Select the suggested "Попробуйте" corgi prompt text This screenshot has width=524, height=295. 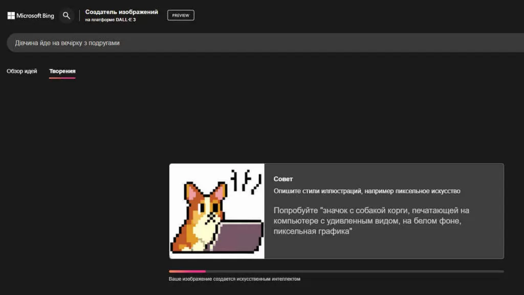pos(371,221)
